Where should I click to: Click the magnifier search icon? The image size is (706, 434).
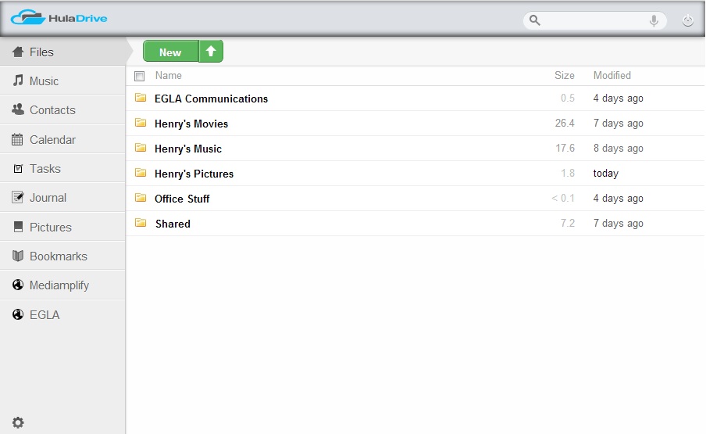(x=535, y=20)
